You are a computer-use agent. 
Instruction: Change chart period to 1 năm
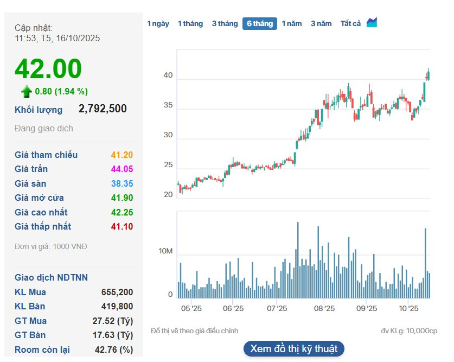tap(291, 23)
